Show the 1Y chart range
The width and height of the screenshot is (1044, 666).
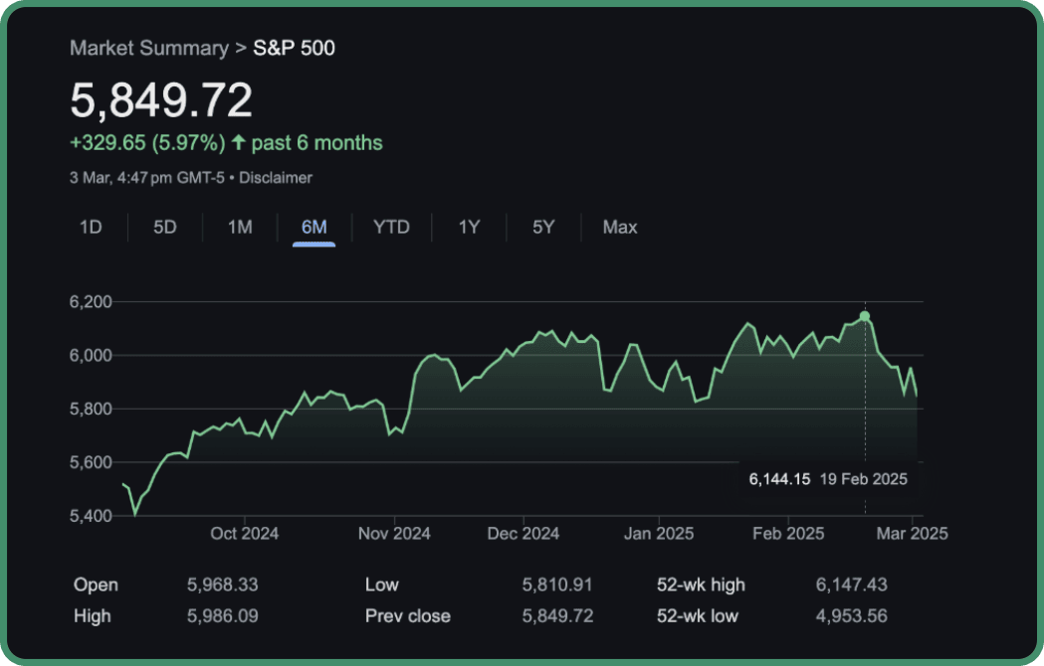(x=469, y=228)
